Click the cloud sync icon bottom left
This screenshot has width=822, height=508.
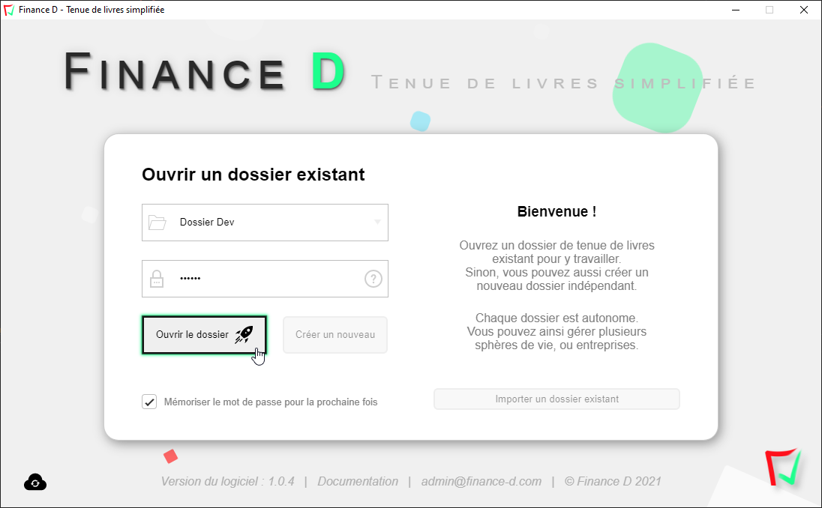click(x=34, y=483)
